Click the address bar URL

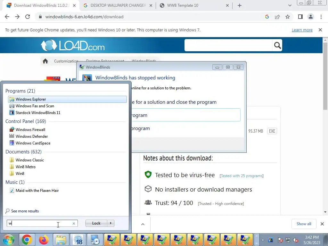click(84, 17)
